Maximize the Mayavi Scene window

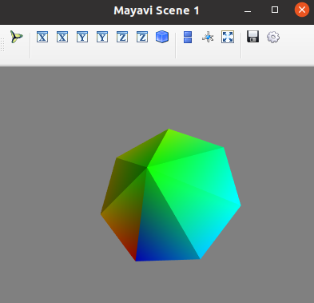[x=275, y=10]
